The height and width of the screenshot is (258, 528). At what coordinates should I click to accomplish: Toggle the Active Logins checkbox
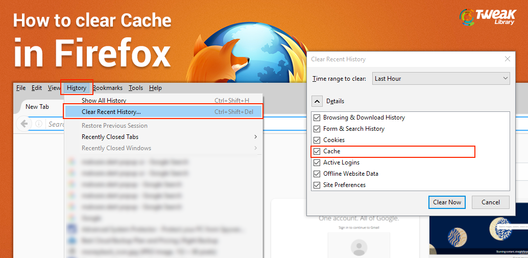[317, 162]
